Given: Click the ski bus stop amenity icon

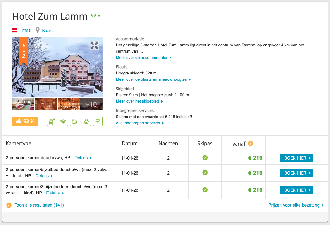Looking at the screenshot, I should point(52,121).
